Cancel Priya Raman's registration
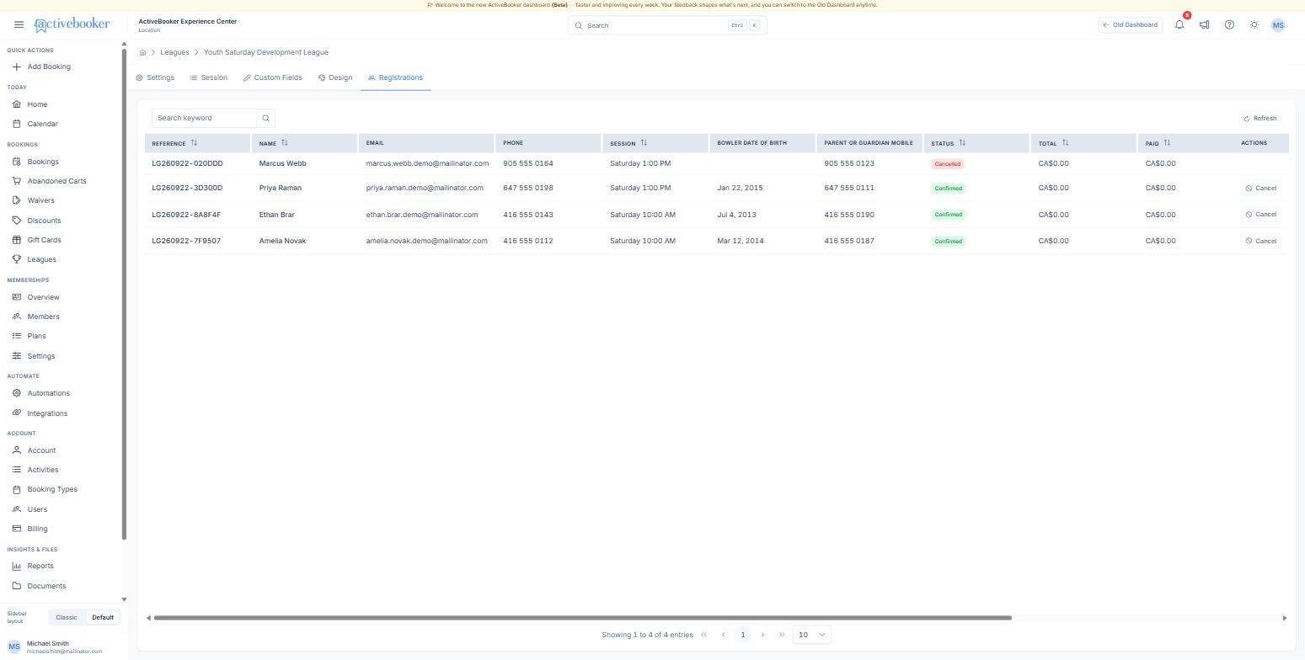 pos(1261,189)
